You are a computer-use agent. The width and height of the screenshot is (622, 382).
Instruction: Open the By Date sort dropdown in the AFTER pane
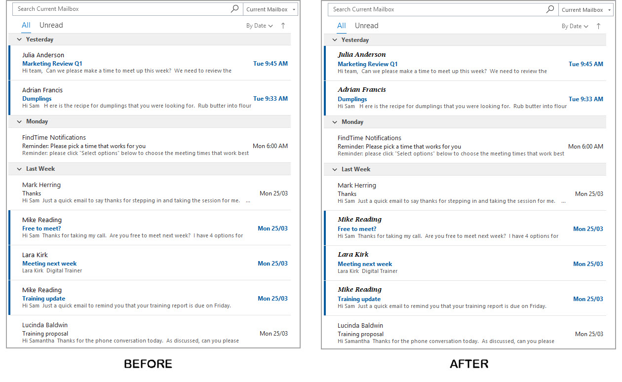(x=575, y=26)
